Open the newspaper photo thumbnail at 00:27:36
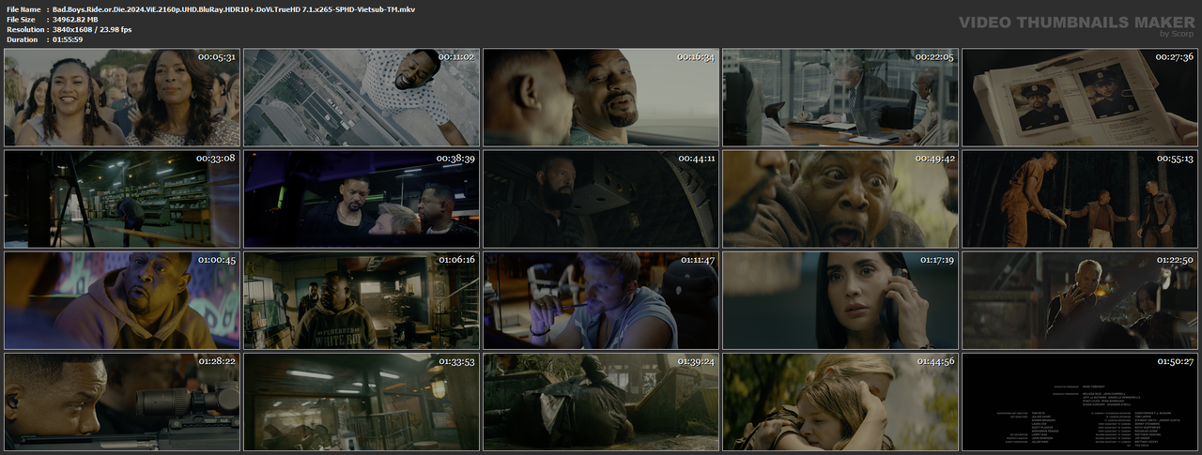The image size is (1202, 455). [x=1080, y=98]
